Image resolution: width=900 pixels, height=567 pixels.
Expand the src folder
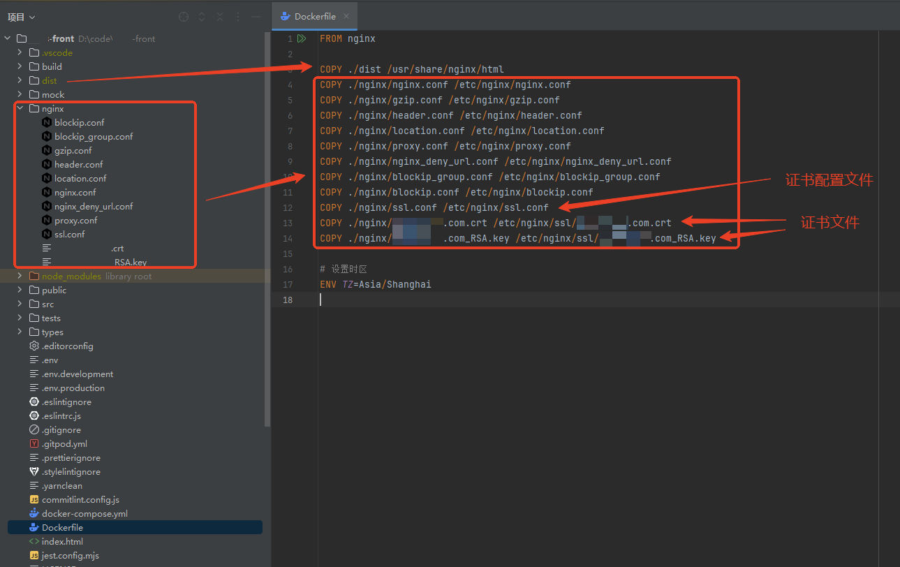click(x=20, y=304)
